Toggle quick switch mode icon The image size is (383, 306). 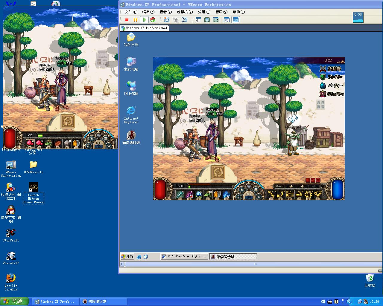point(216,20)
